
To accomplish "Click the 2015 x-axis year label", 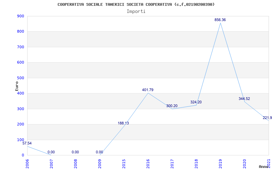I will coord(124,164).
